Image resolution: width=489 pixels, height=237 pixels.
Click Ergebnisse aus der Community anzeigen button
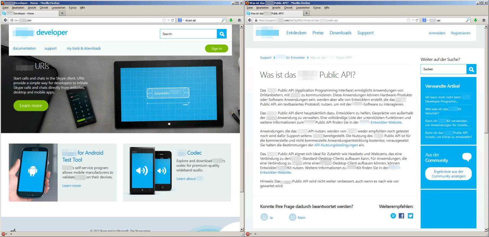coord(449,174)
